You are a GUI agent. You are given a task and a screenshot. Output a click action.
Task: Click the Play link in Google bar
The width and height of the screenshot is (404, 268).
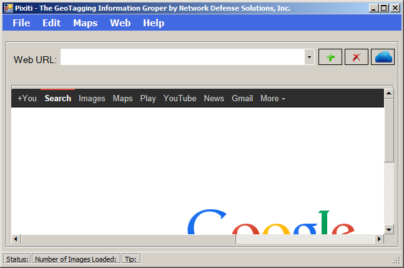click(148, 98)
